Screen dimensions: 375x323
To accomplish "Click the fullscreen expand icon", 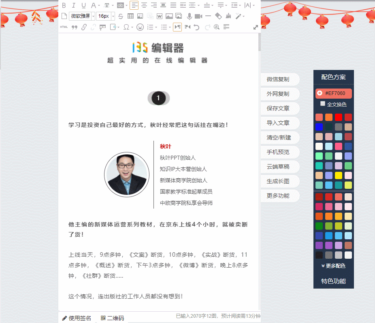I will pos(256,27).
